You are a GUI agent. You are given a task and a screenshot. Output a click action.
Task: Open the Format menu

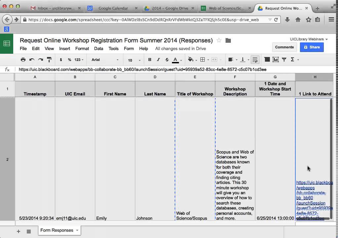pos(82,49)
